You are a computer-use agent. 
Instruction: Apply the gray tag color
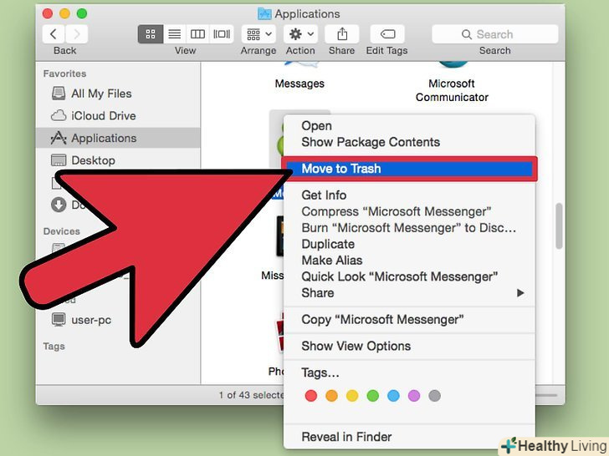(435, 396)
